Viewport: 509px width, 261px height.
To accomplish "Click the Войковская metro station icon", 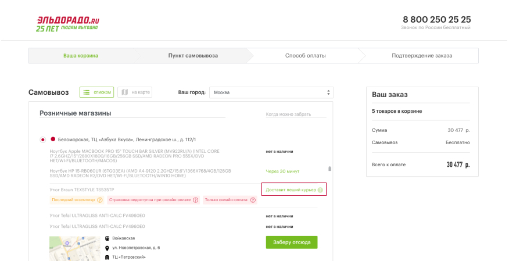I will click(x=107, y=238).
